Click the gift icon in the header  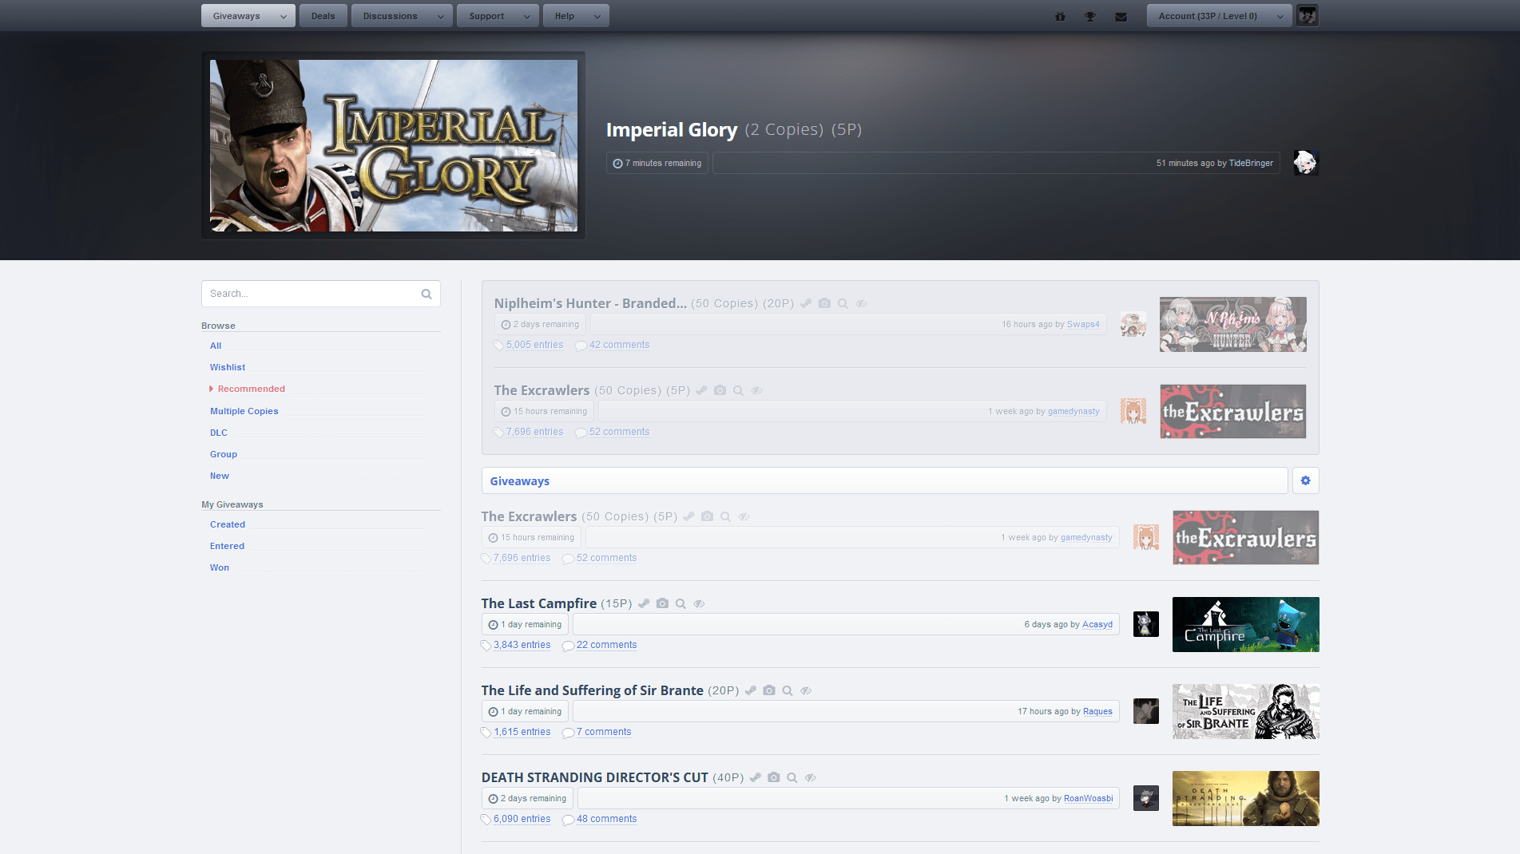pyautogui.click(x=1060, y=15)
